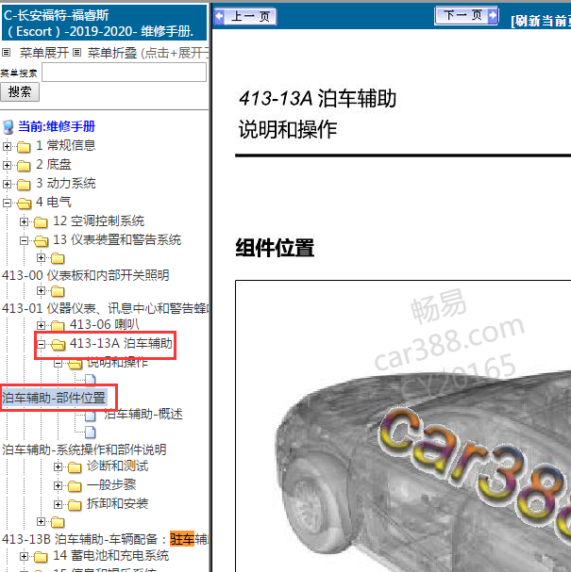Image resolution: width=571 pixels, height=572 pixels.
Task: Collapse the 说明和操作 node
Action: click(58, 364)
